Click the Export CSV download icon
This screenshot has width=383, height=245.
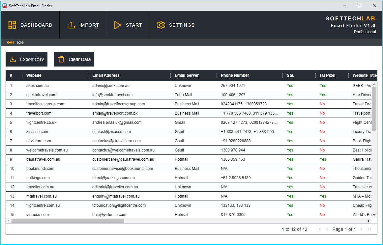point(13,59)
